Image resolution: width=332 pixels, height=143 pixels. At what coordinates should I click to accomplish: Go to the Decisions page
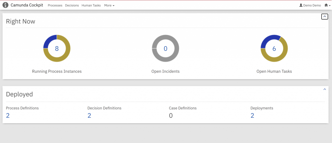72,5
